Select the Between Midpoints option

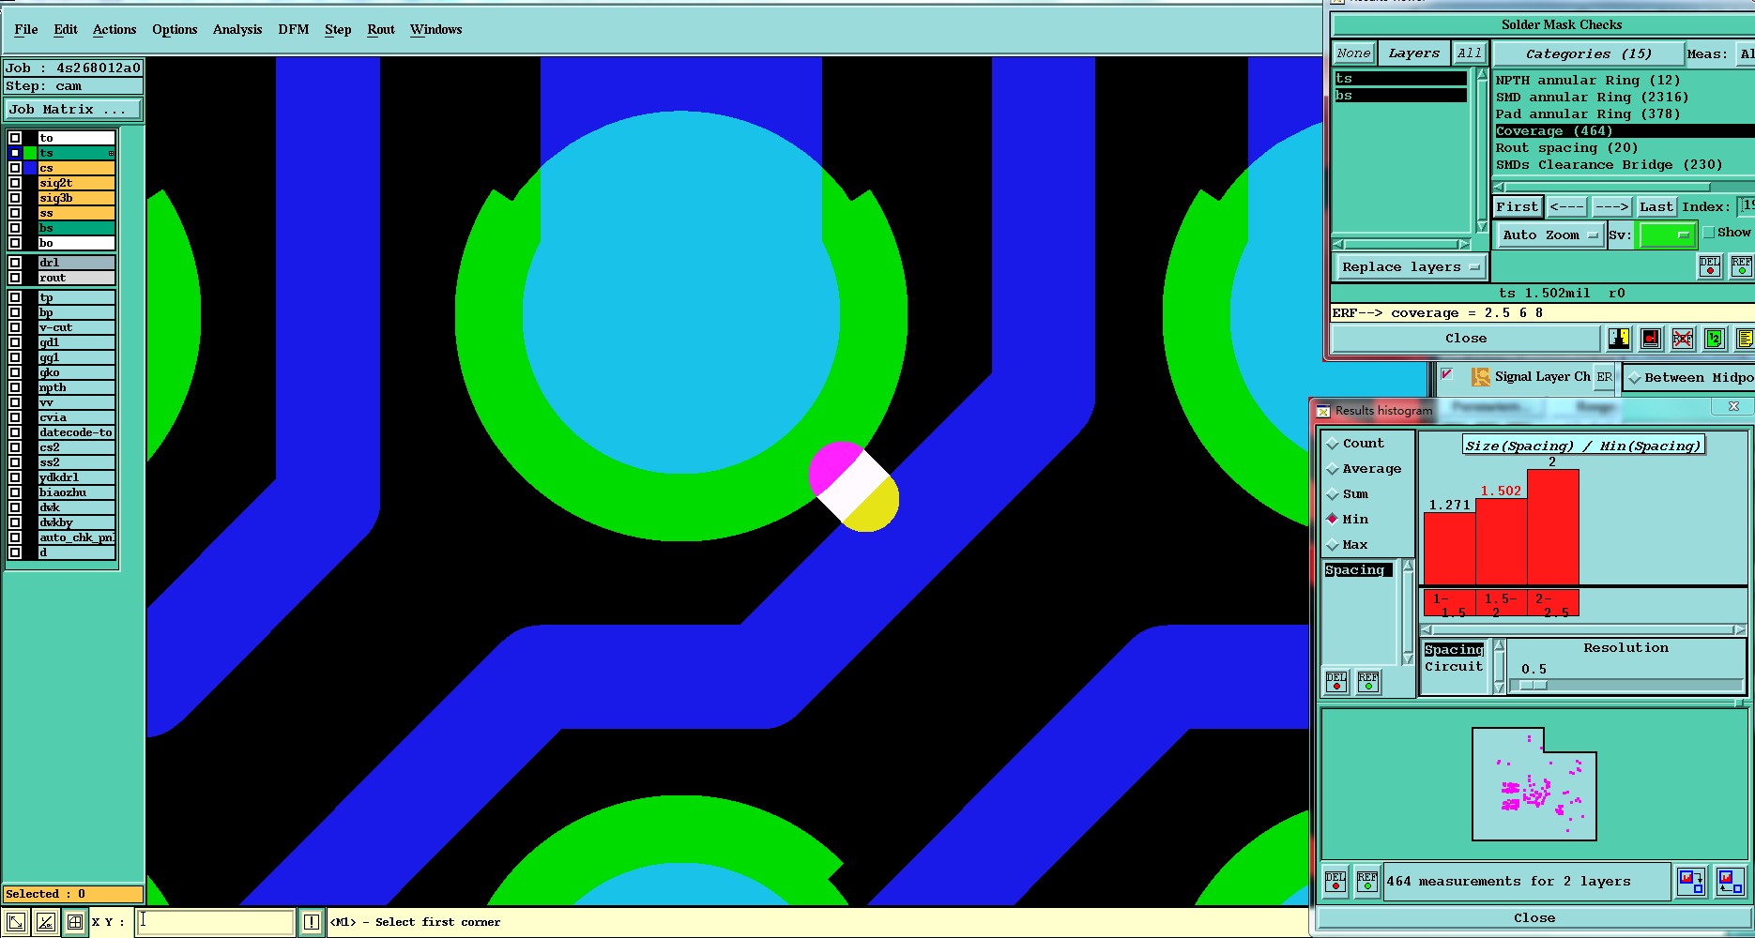1690,378
